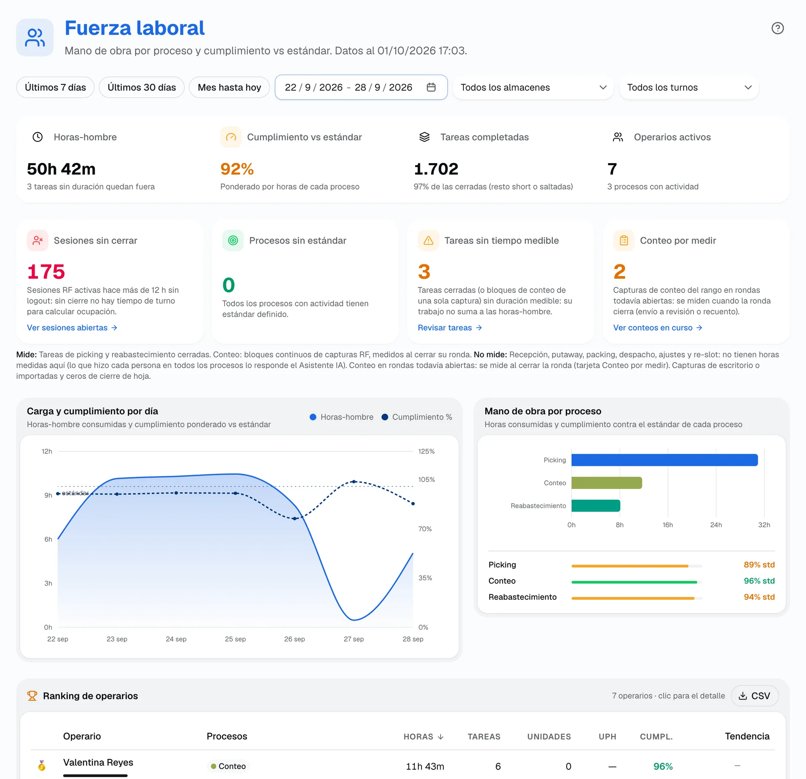806x779 pixels.
Task: Open the help question-mark icon
Action: point(777,28)
